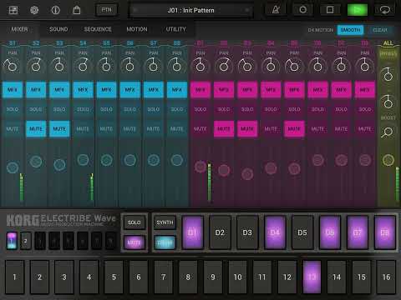Mute the S1 channel

13,129
